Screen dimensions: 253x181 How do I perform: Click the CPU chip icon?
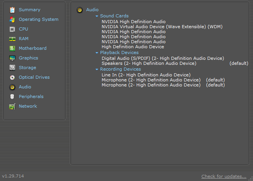(x=12, y=29)
